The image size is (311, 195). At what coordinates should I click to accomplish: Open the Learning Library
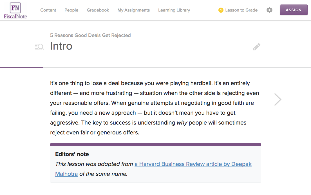(174, 10)
